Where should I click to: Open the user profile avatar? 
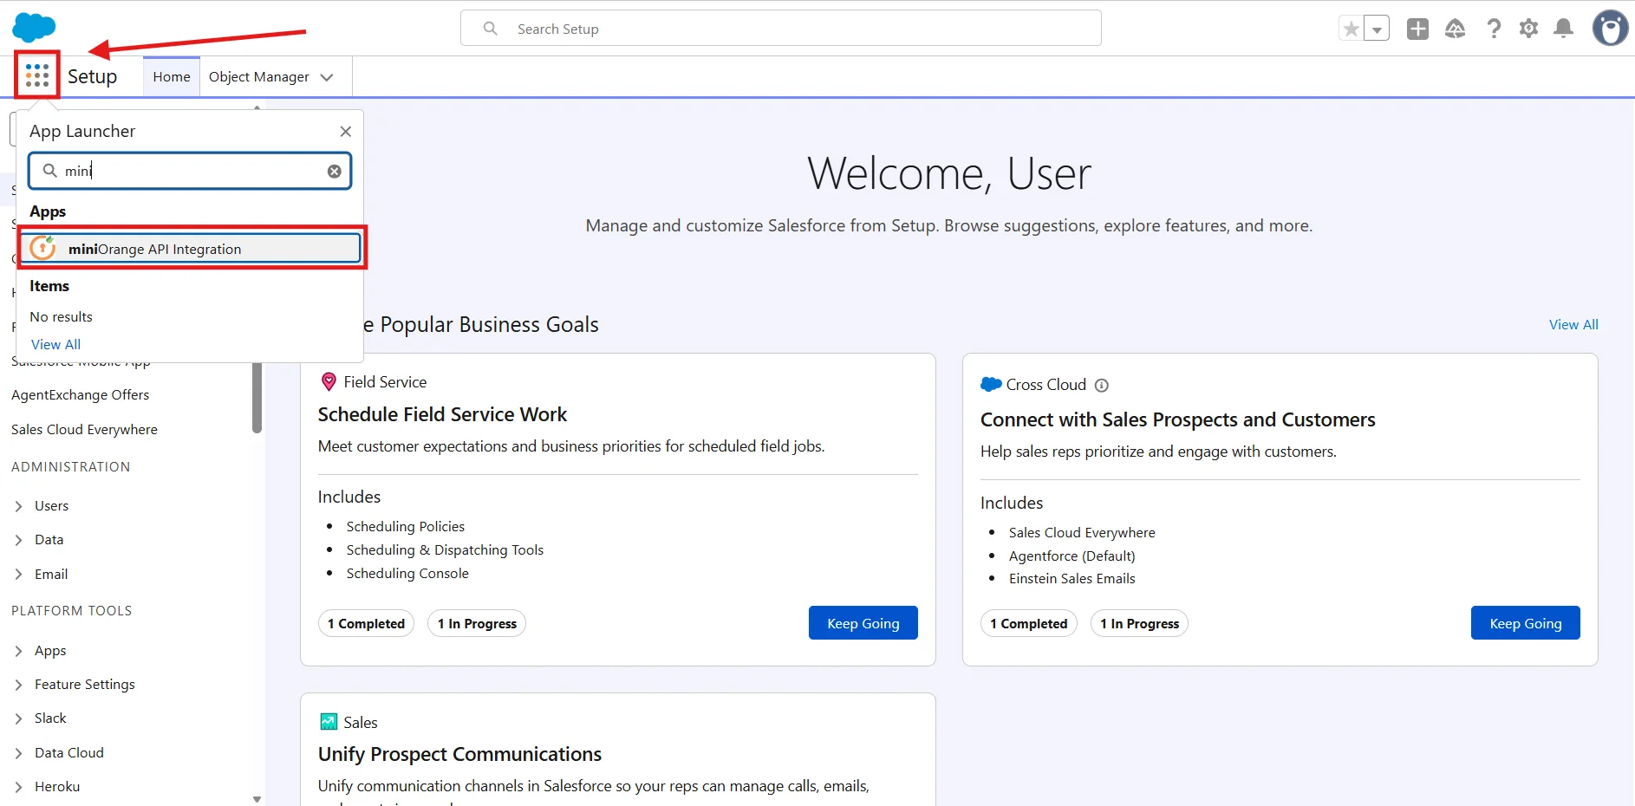(x=1610, y=29)
